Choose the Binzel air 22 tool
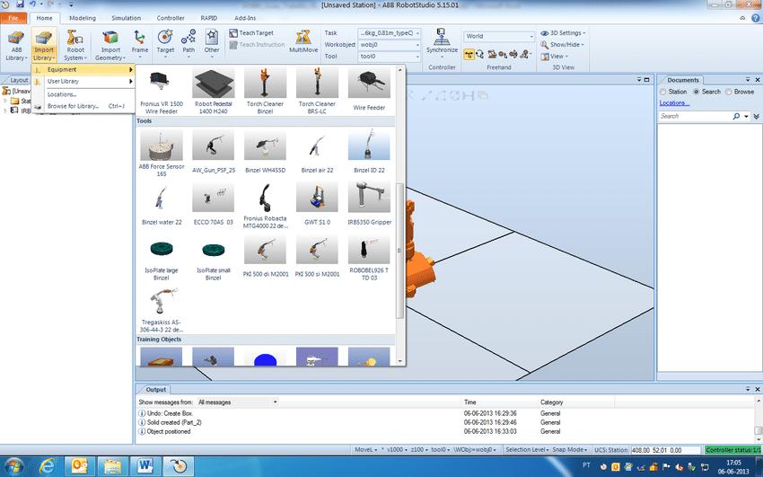This screenshot has height=477, width=763. [x=317, y=151]
